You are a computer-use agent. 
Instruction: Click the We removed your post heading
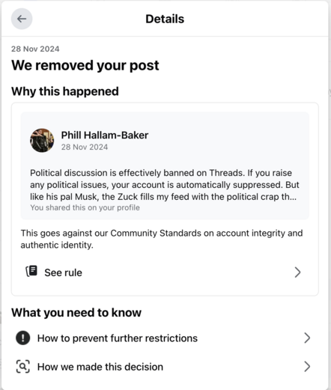[85, 66]
